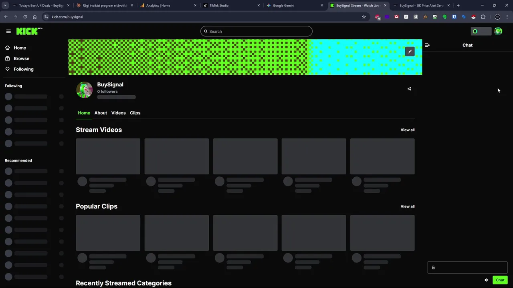513x288 pixels.
Task: Open the user avatar menu top right
Action: [498, 31]
